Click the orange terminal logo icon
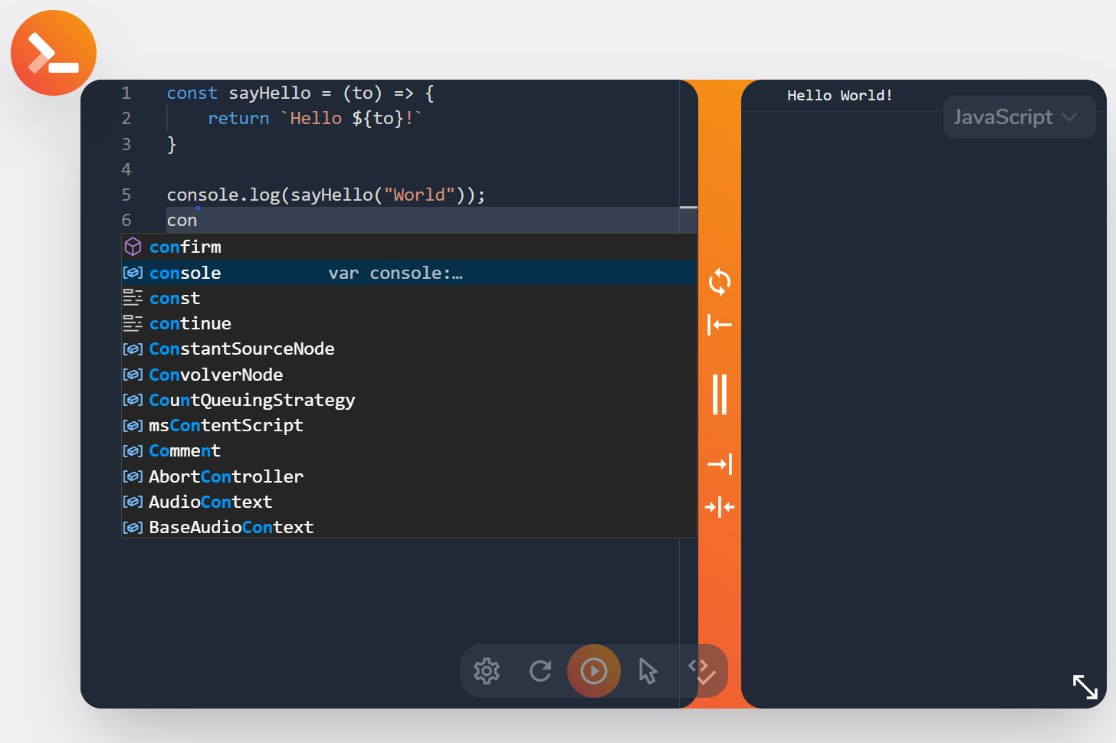 [x=54, y=53]
